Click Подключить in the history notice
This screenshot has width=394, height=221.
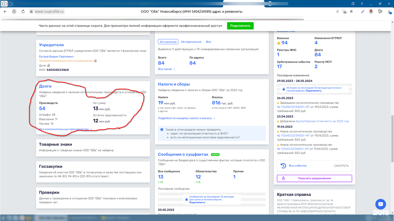coord(314,91)
